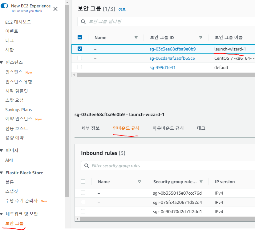Image resolution: width=255 pixels, height=230 pixels.
Task: Open 전용 호스트 in the sidebar
Action: 17,128
